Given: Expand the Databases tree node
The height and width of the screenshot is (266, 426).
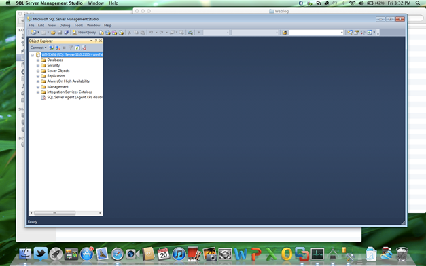Looking at the screenshot, I should pyautogui.click(x=38, y=60).
